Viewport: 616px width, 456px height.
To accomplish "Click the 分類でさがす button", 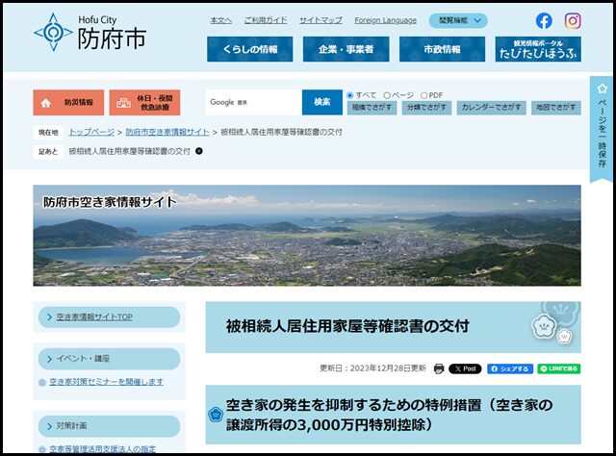I will pos(426,108).
